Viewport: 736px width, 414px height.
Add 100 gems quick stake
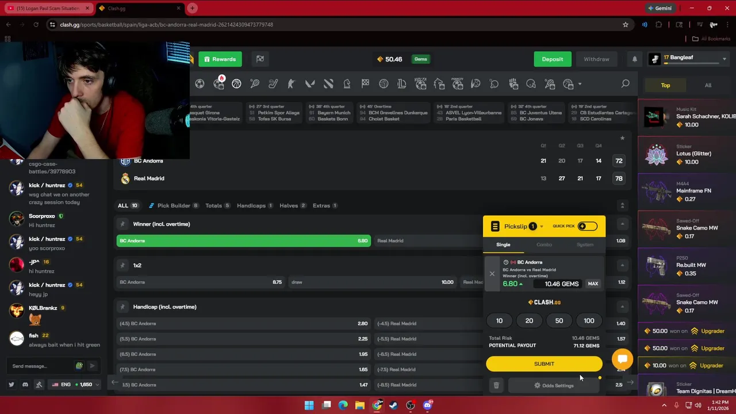coord(589,320)
